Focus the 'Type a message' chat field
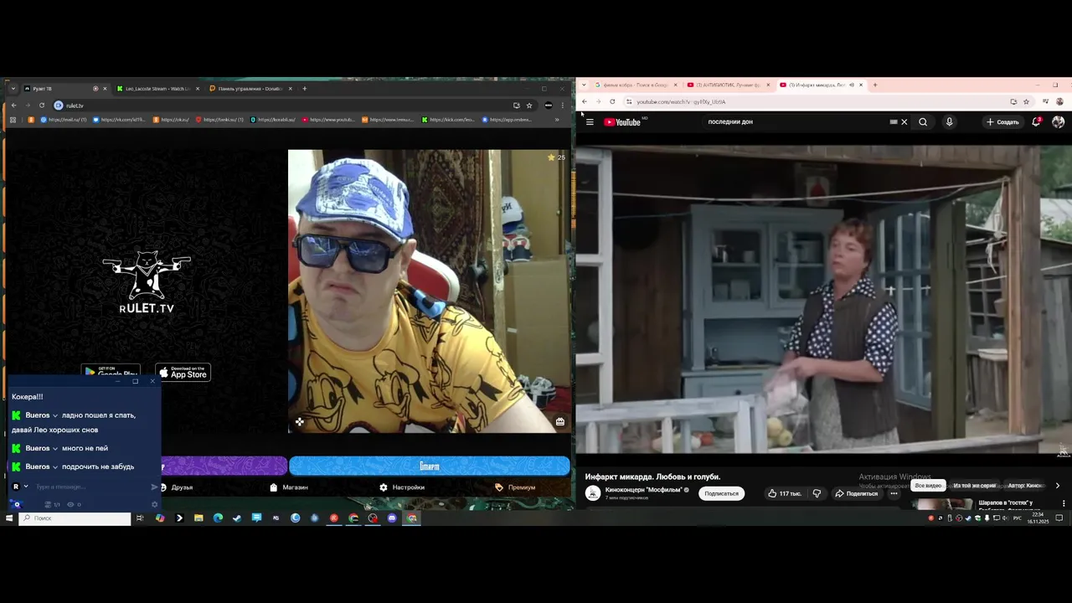Viewport: 1072px width, 603px height. click(90, 487)
